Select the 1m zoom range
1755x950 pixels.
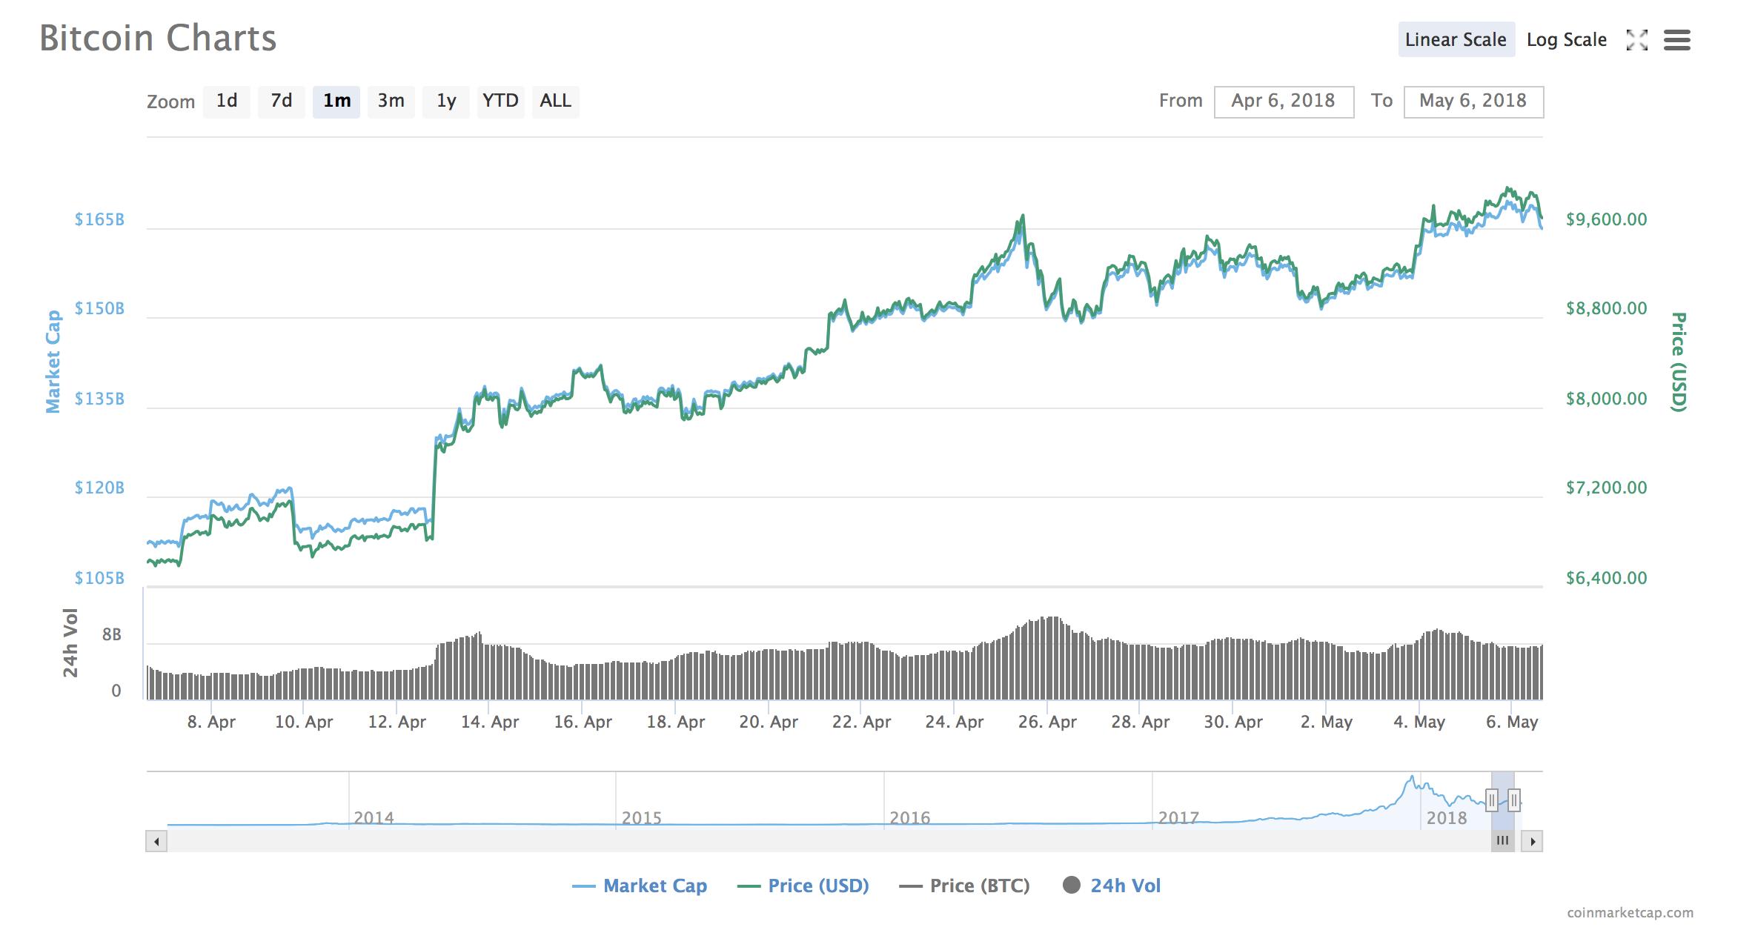(336, 102)
